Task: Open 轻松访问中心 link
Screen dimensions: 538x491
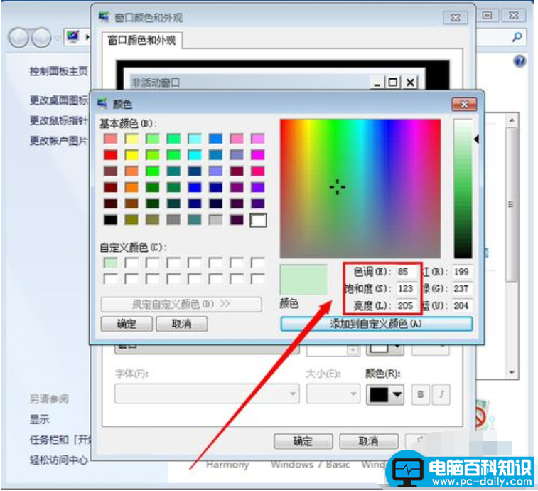Action: point(59,460)
